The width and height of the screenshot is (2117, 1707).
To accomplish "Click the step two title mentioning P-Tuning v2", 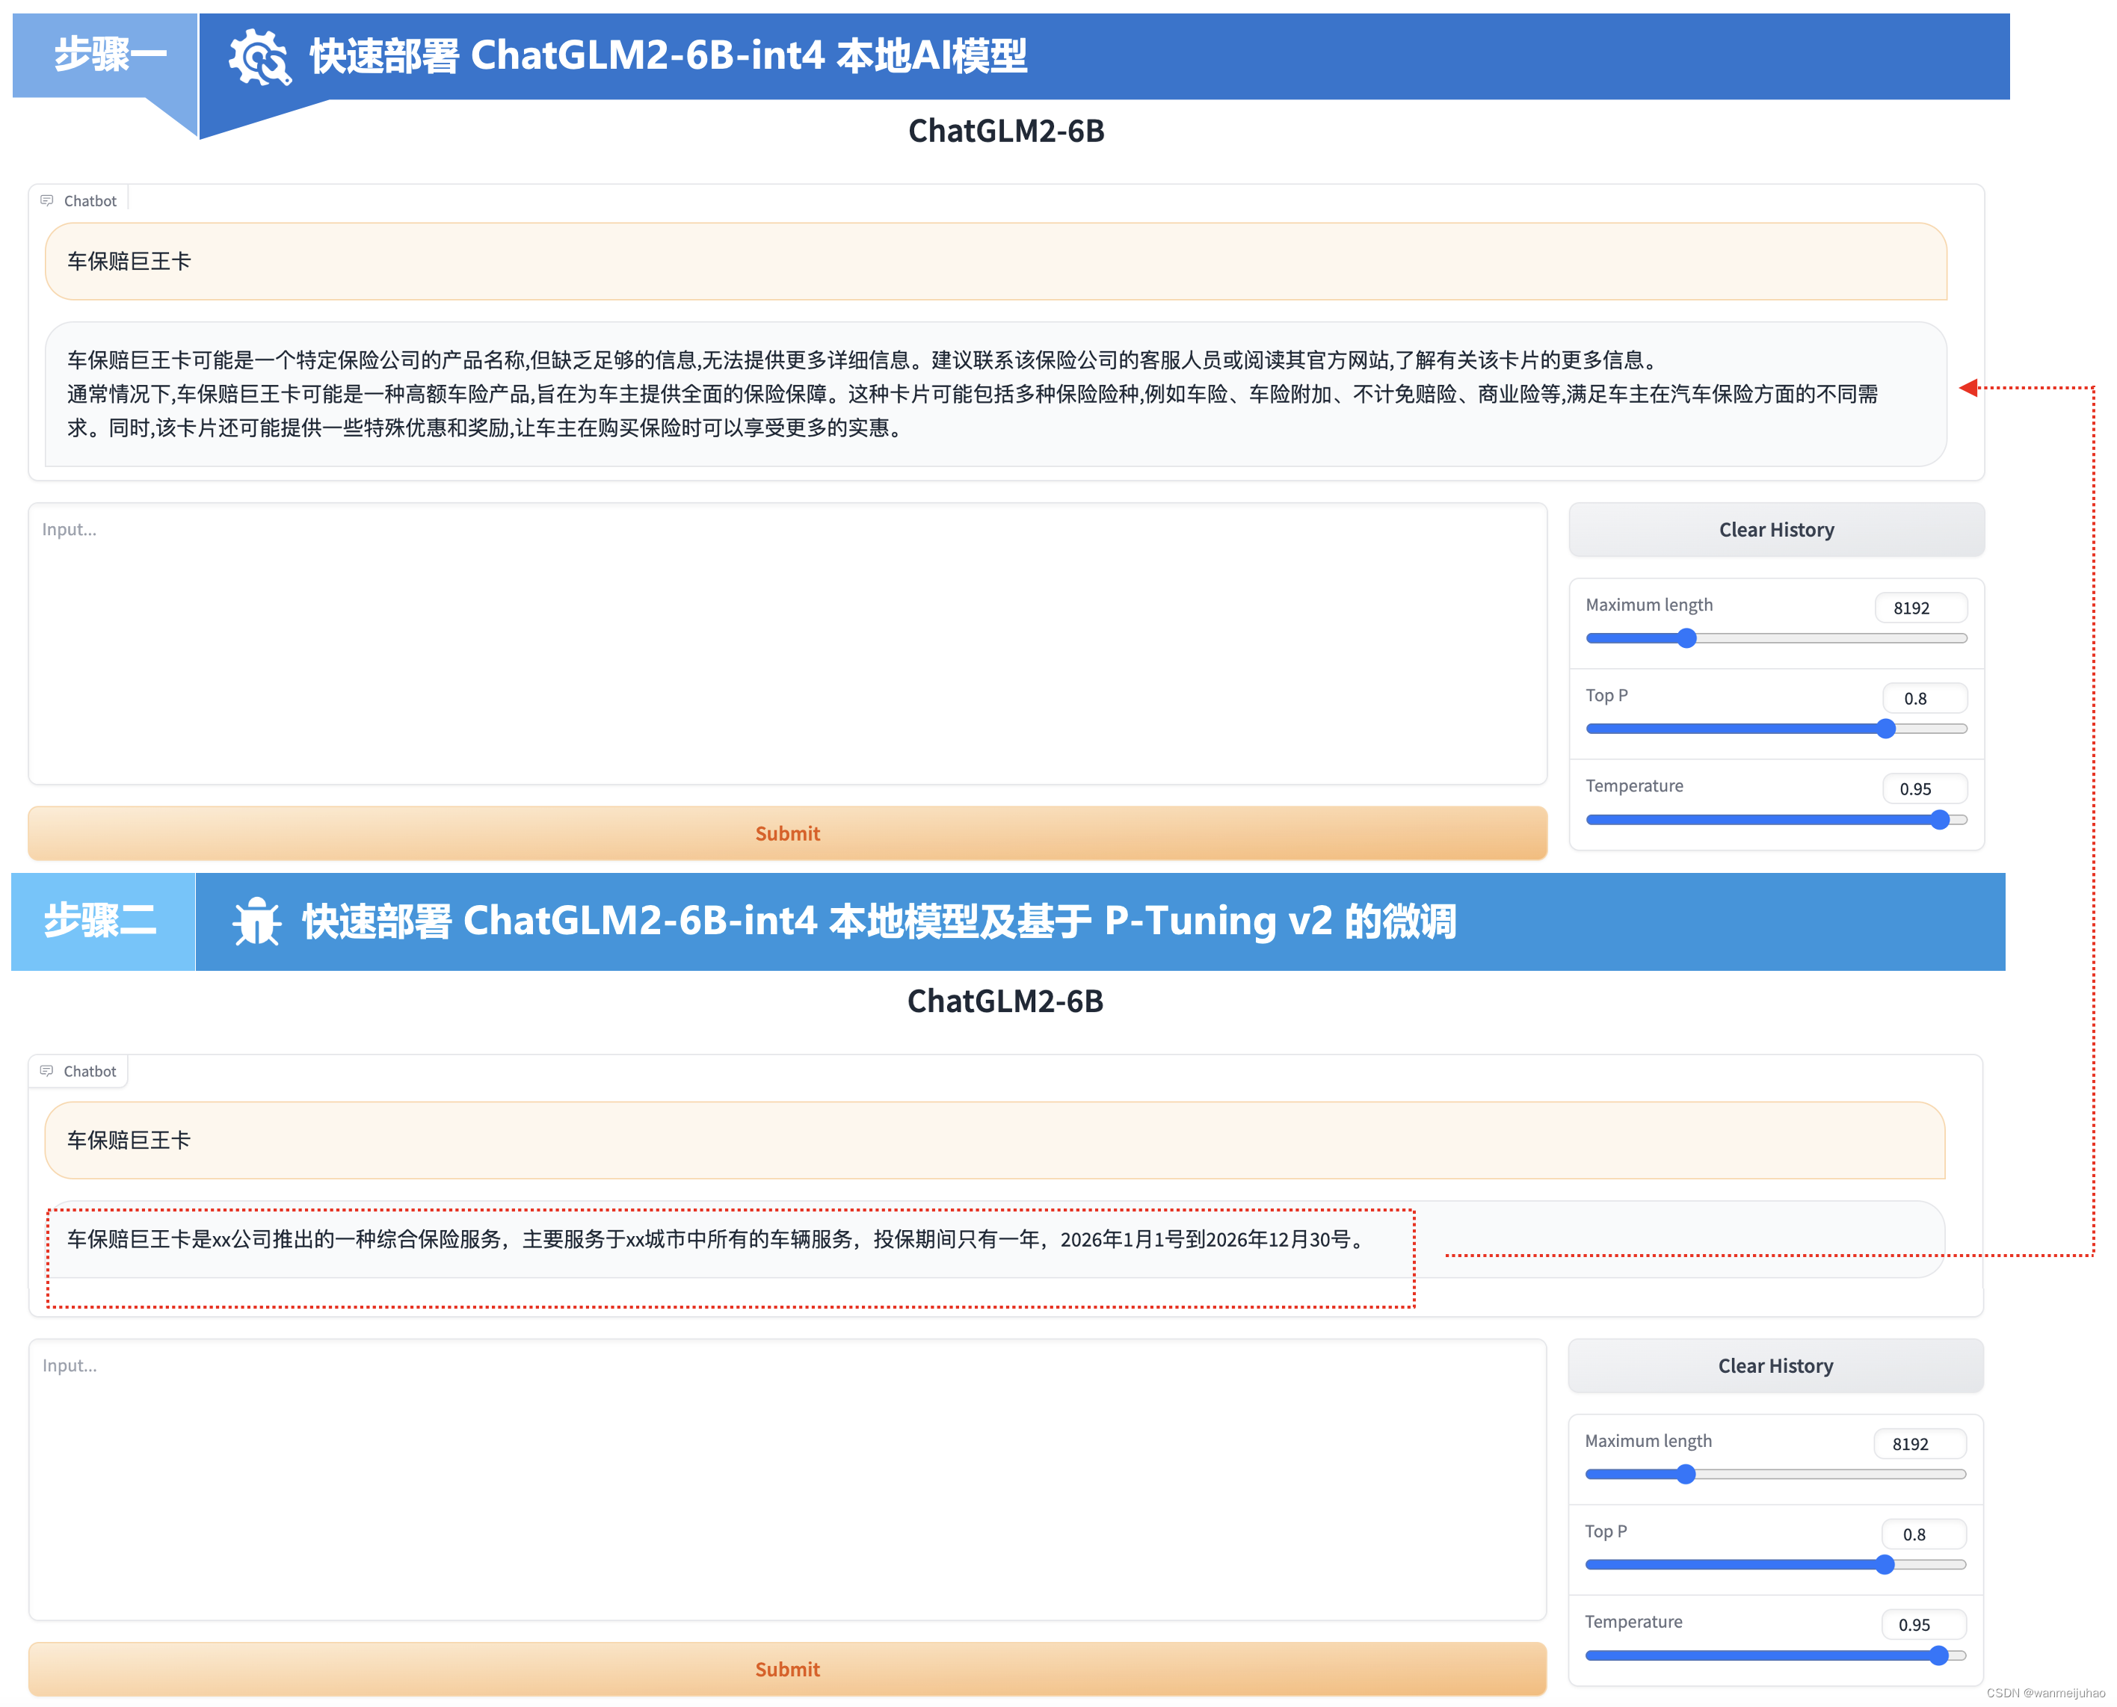I will pos(879,922).
